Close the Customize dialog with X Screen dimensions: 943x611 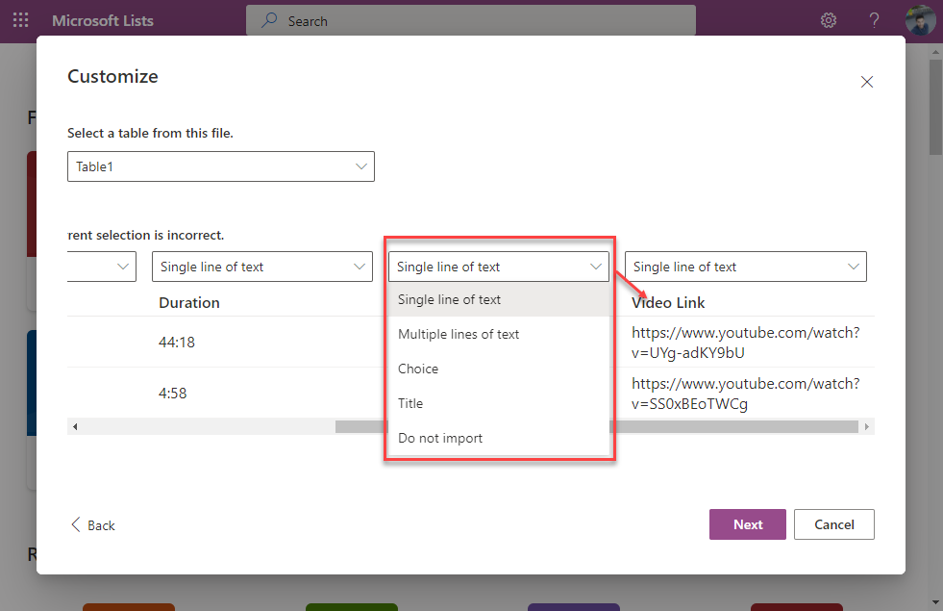(x=866, y=82)
